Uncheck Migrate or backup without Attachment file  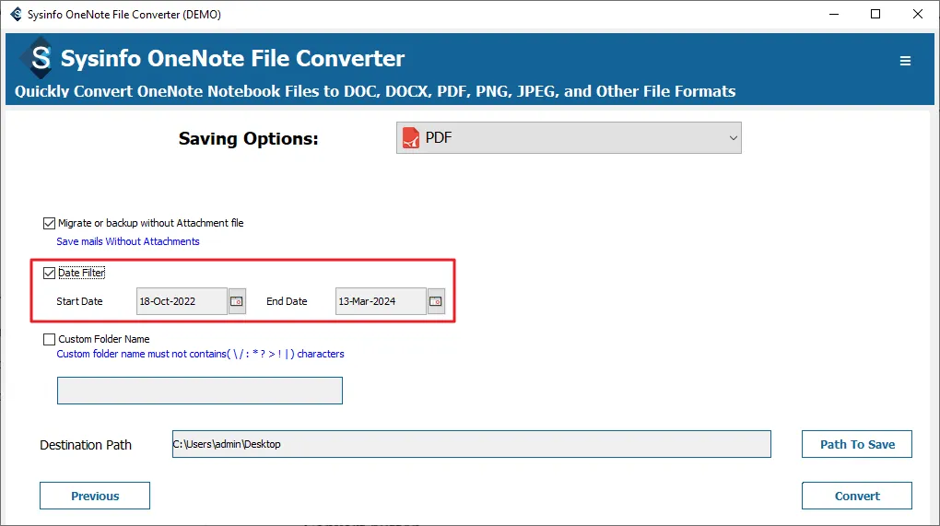49,224
